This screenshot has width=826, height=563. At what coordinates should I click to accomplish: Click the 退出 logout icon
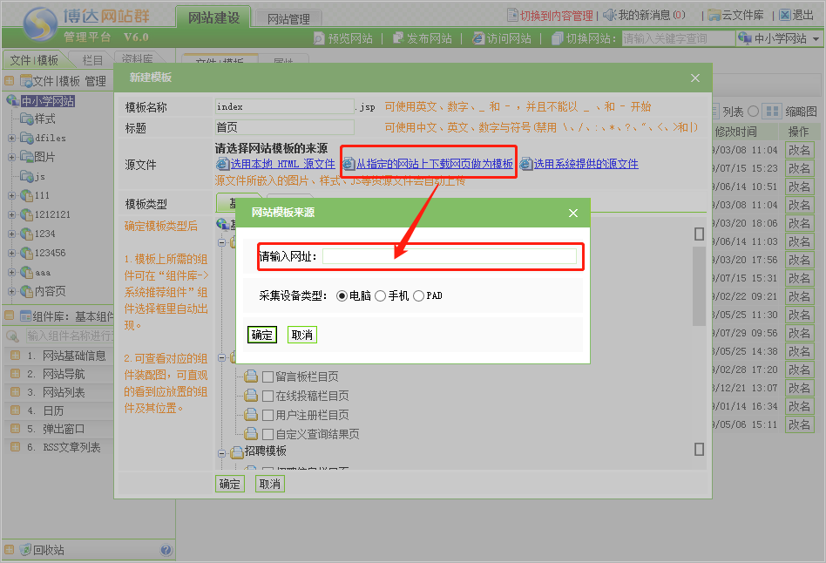tap(784, 15)
